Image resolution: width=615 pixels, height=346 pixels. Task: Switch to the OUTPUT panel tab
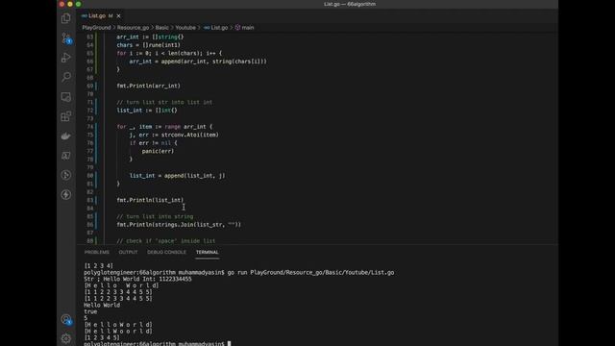128,252
